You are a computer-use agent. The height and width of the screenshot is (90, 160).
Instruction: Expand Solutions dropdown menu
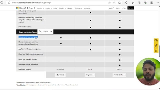pos(62,8)
